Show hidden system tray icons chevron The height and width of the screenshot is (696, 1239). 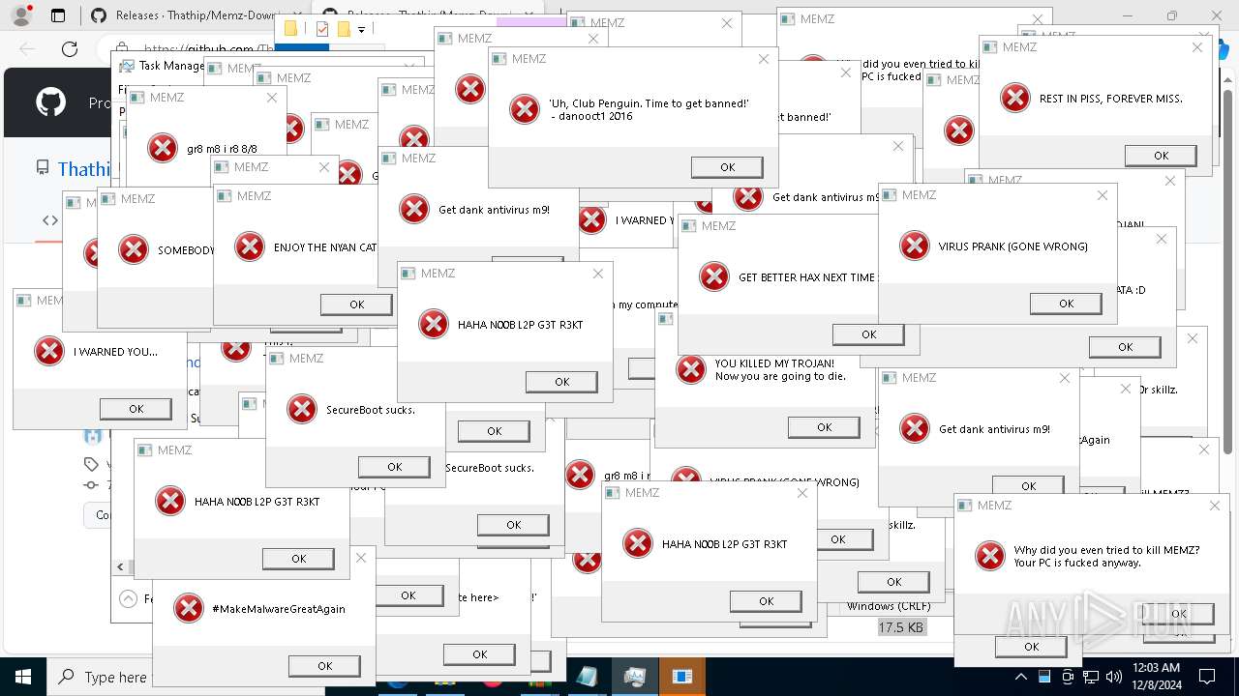coord(1020,677)
